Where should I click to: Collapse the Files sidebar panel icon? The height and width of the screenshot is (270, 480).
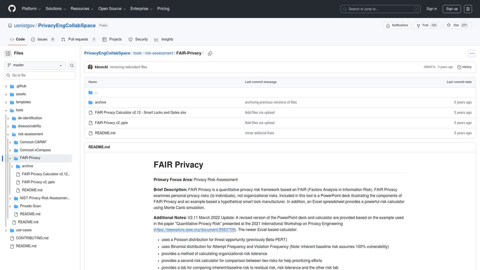pos(7,53)
